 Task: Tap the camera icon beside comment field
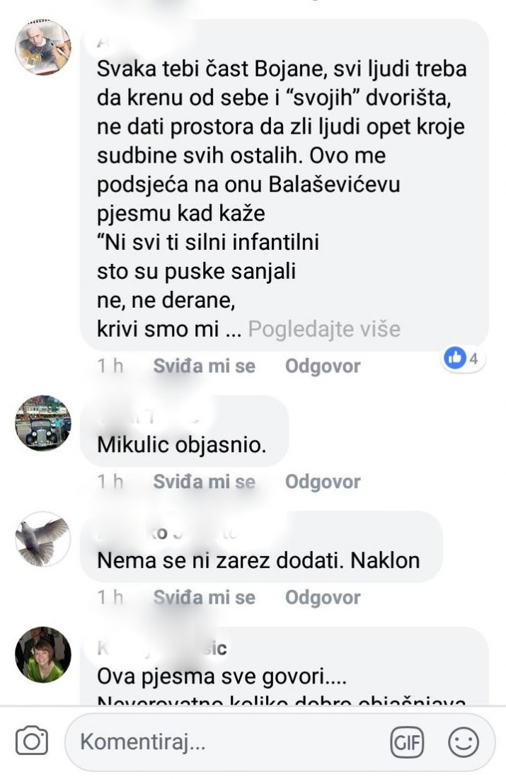pyautogui.click(x=32, y=742)
